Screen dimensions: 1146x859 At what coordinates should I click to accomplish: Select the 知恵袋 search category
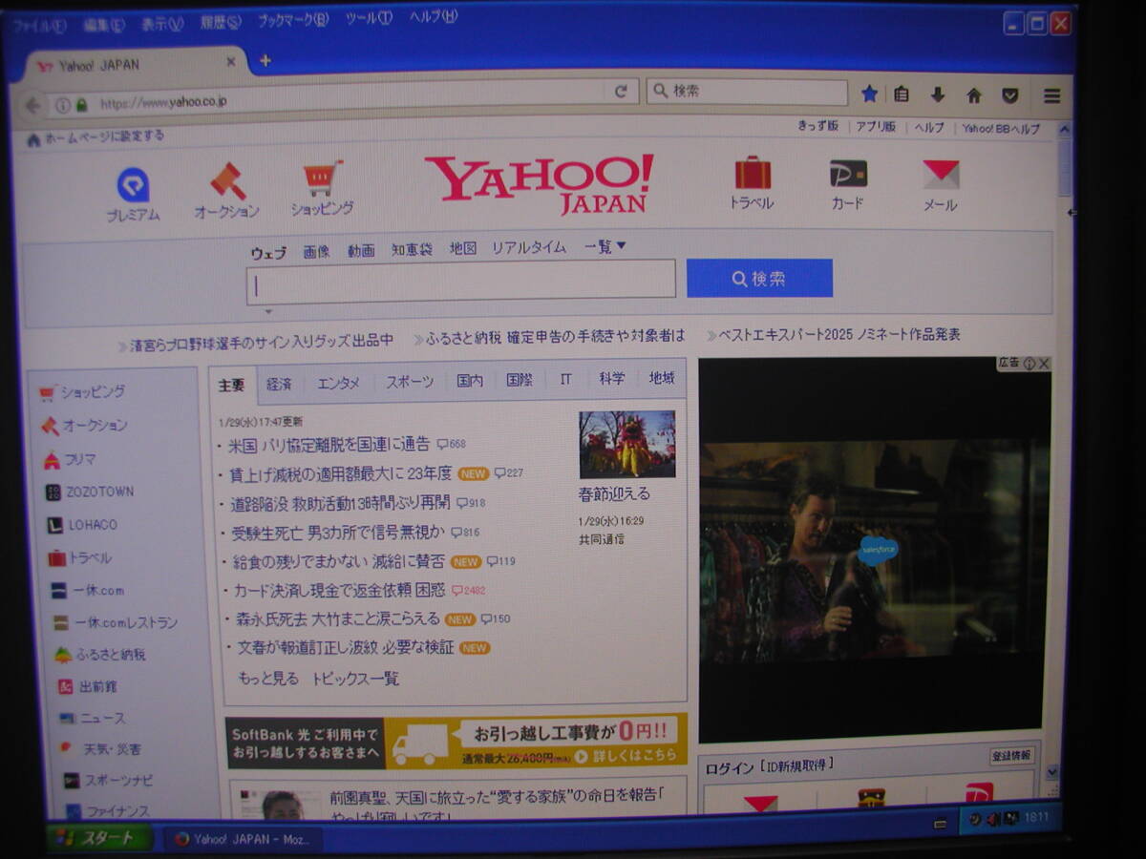tap(412, 249)
